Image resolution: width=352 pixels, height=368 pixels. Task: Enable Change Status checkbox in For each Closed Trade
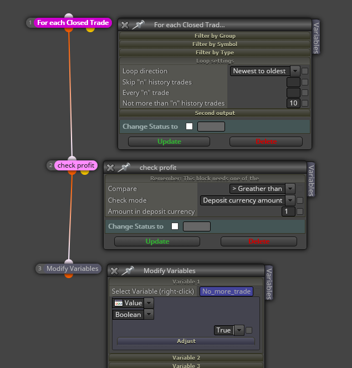(x=189, y=127)
